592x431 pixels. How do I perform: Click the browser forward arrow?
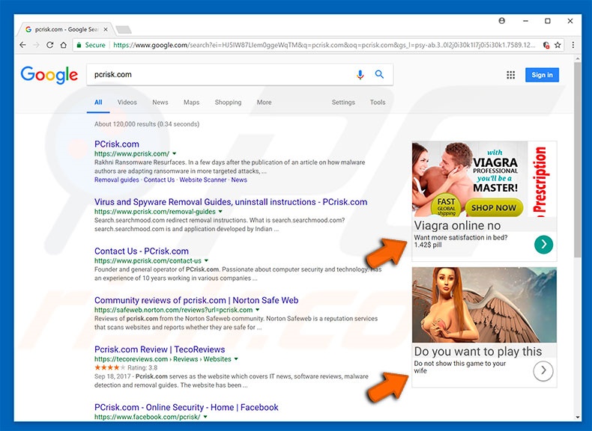pos(36,45)
